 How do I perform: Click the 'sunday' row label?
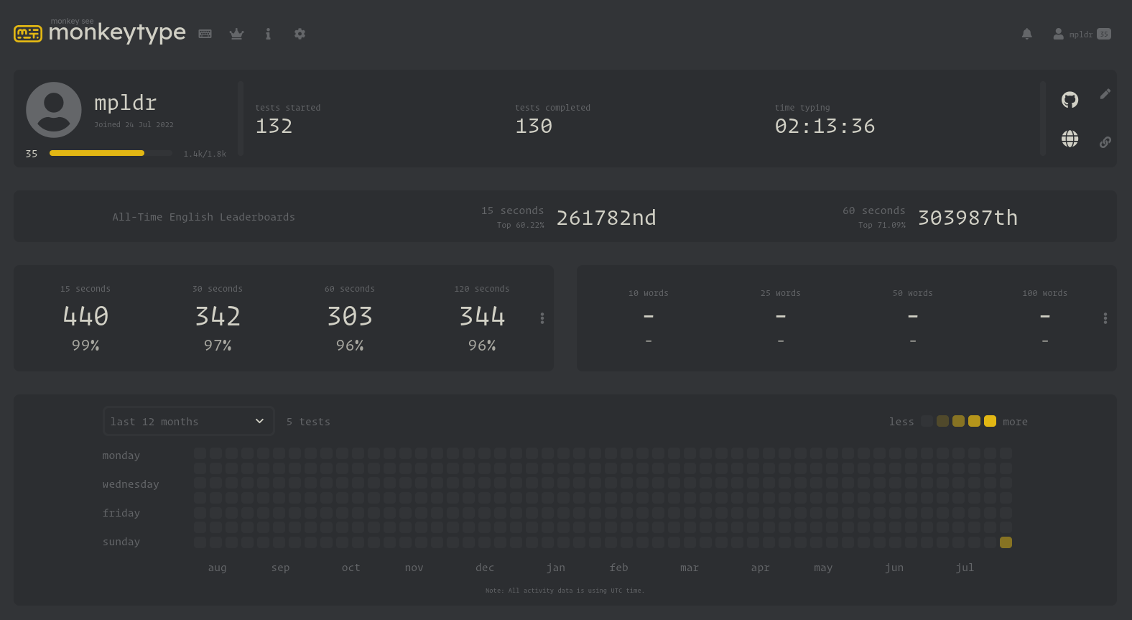pyautogui.click(x=121, y=542)
